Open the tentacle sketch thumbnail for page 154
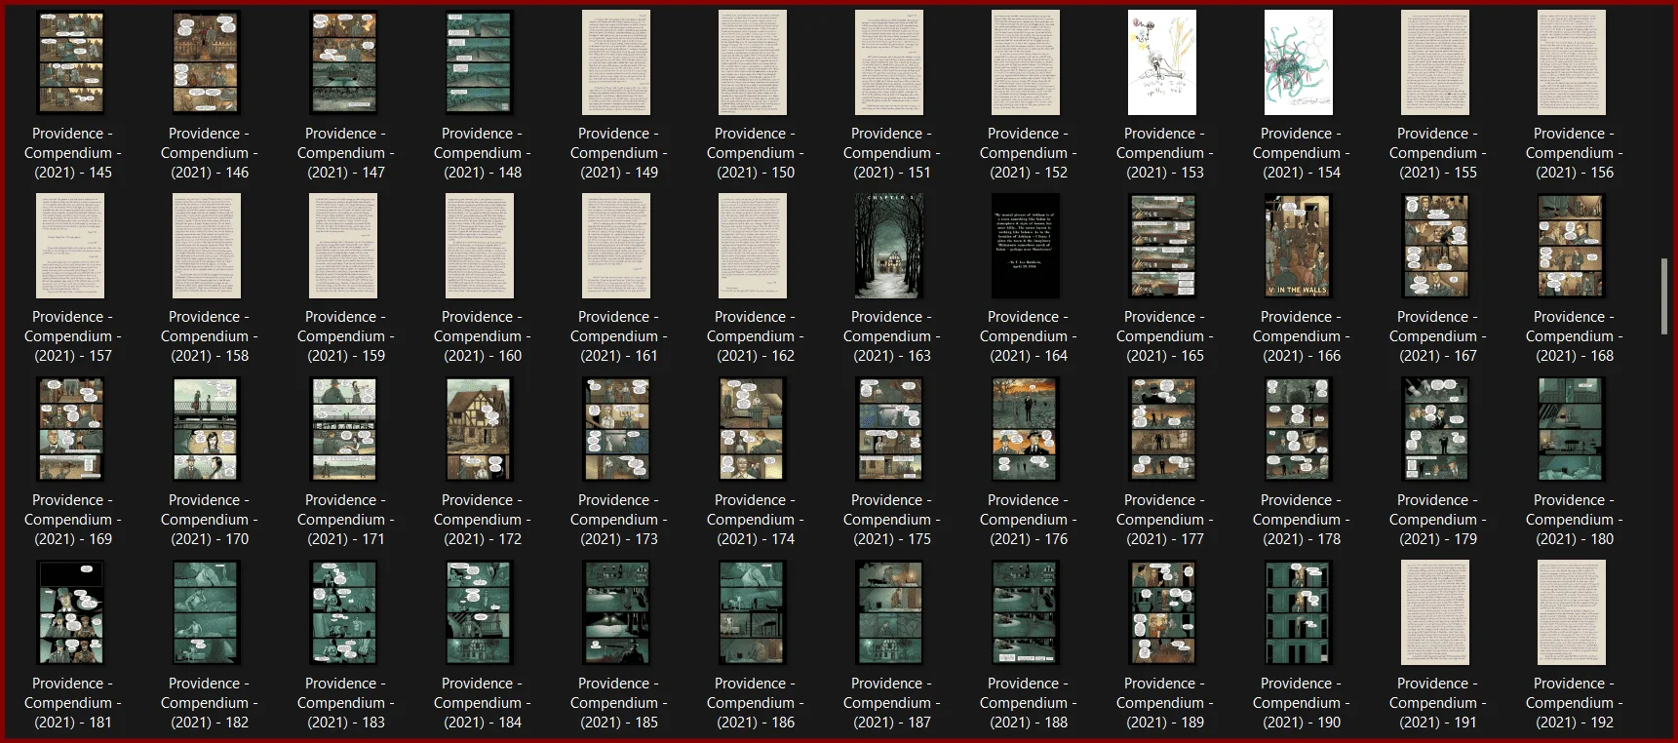This screenshot has height=743, width=1678. pos(1299,62)
